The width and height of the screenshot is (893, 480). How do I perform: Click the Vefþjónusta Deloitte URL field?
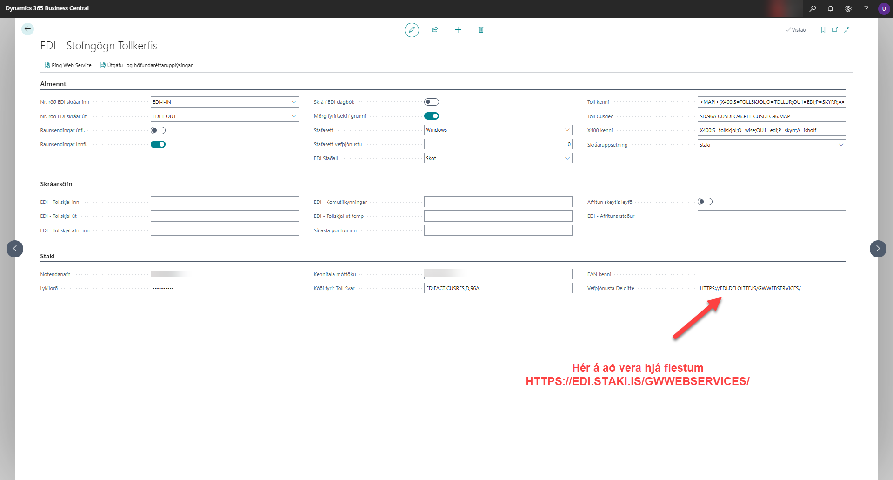pyautogui.click(x=771, y=288)
